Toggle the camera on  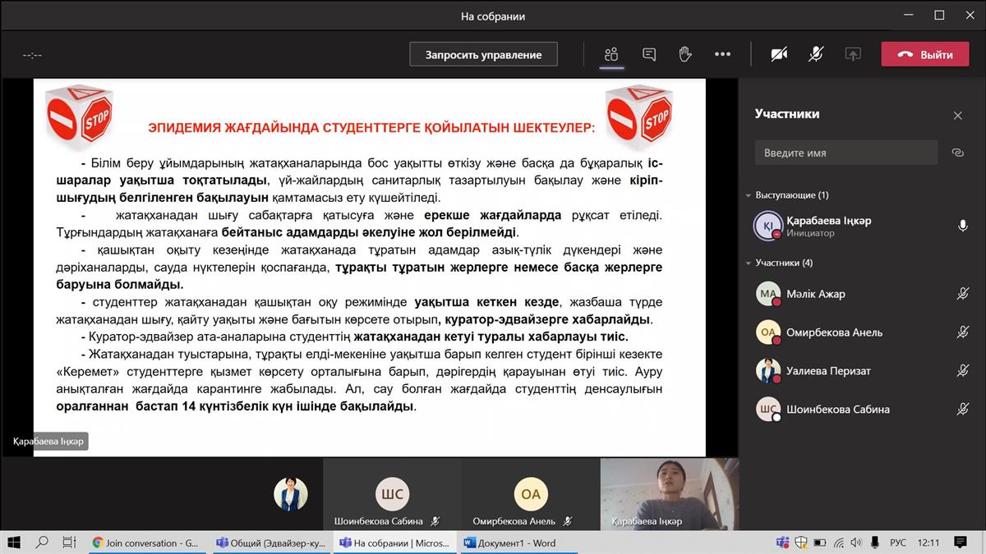click(778, 54)
